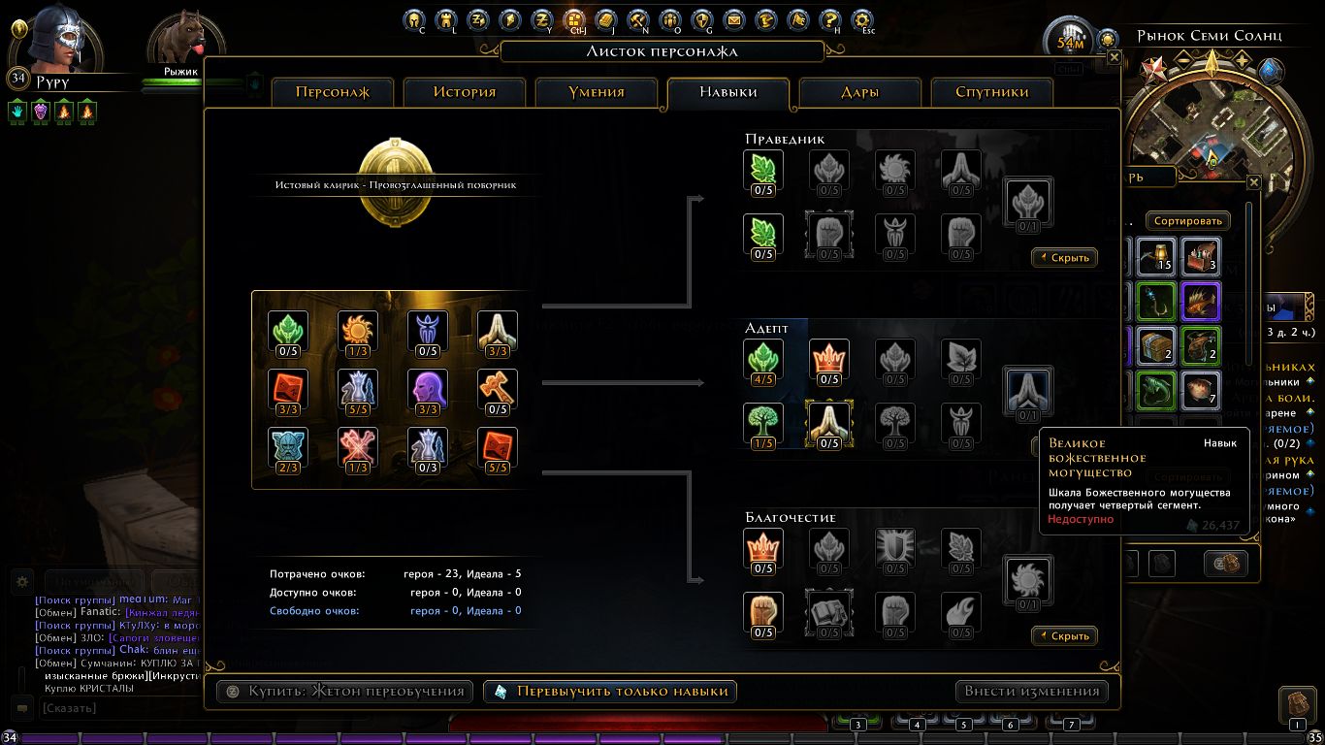Viewport: 1325px width, 745px height.
Task: Open the Спутники tab
Action: [991, 92]
